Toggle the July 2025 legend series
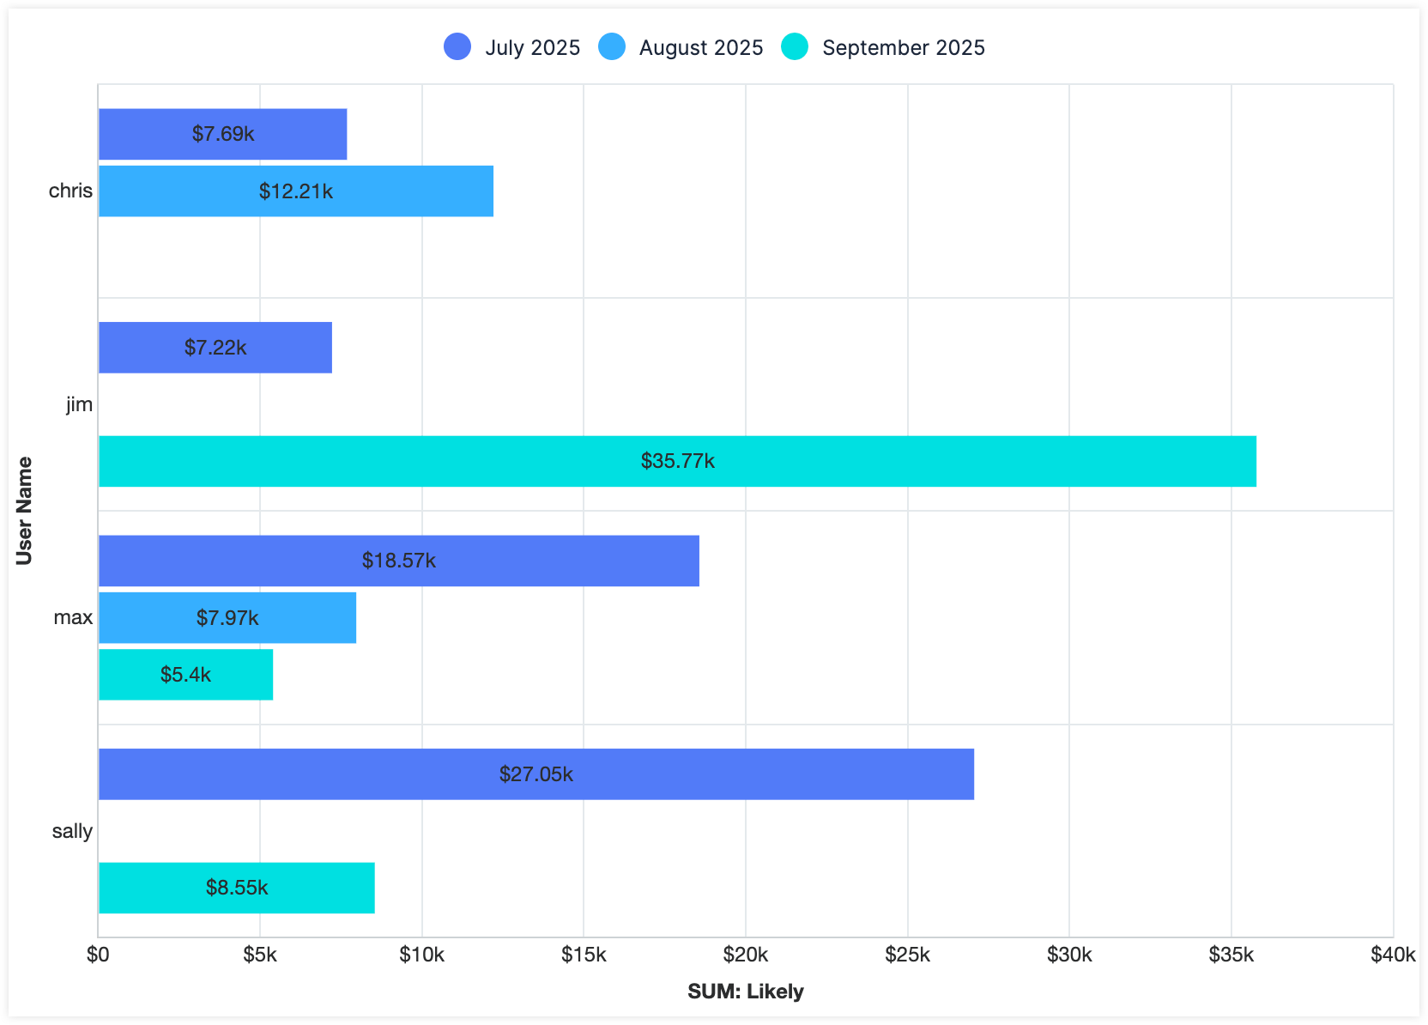 (532, 47)
